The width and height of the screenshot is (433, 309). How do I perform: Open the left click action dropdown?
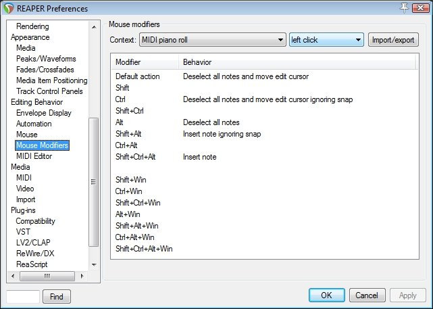pos(326,40)
